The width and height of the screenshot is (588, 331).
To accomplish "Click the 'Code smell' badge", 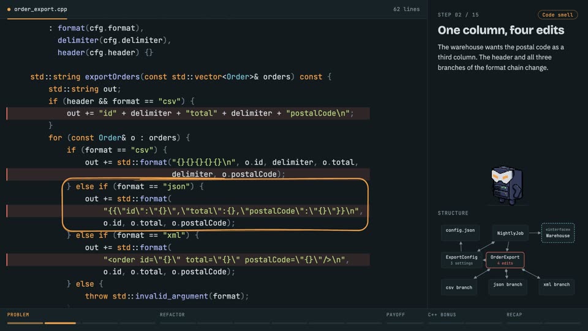I will coord(557,15).
